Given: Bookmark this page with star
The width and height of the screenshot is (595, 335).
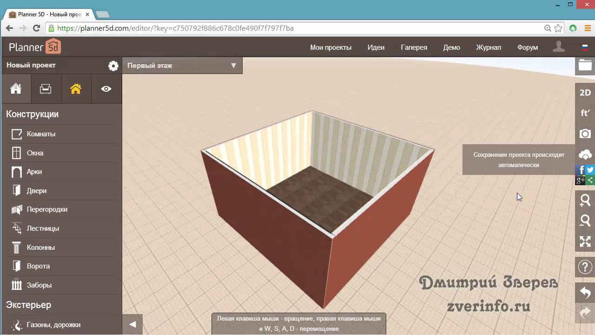Looking at the screenshot, I should [x=558, y=28].
